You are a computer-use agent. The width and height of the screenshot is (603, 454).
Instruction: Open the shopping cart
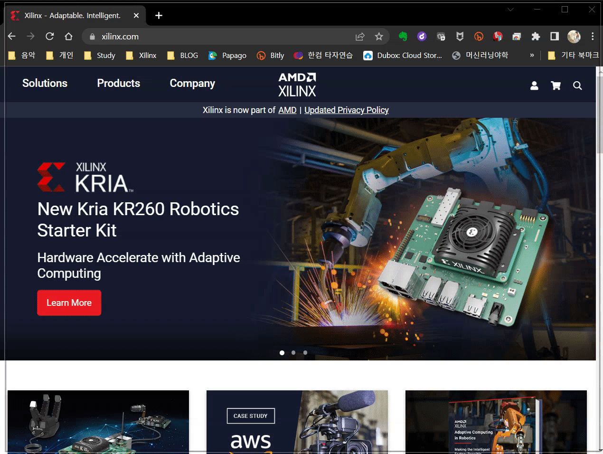pyautogui.click(x=556, y=85)
